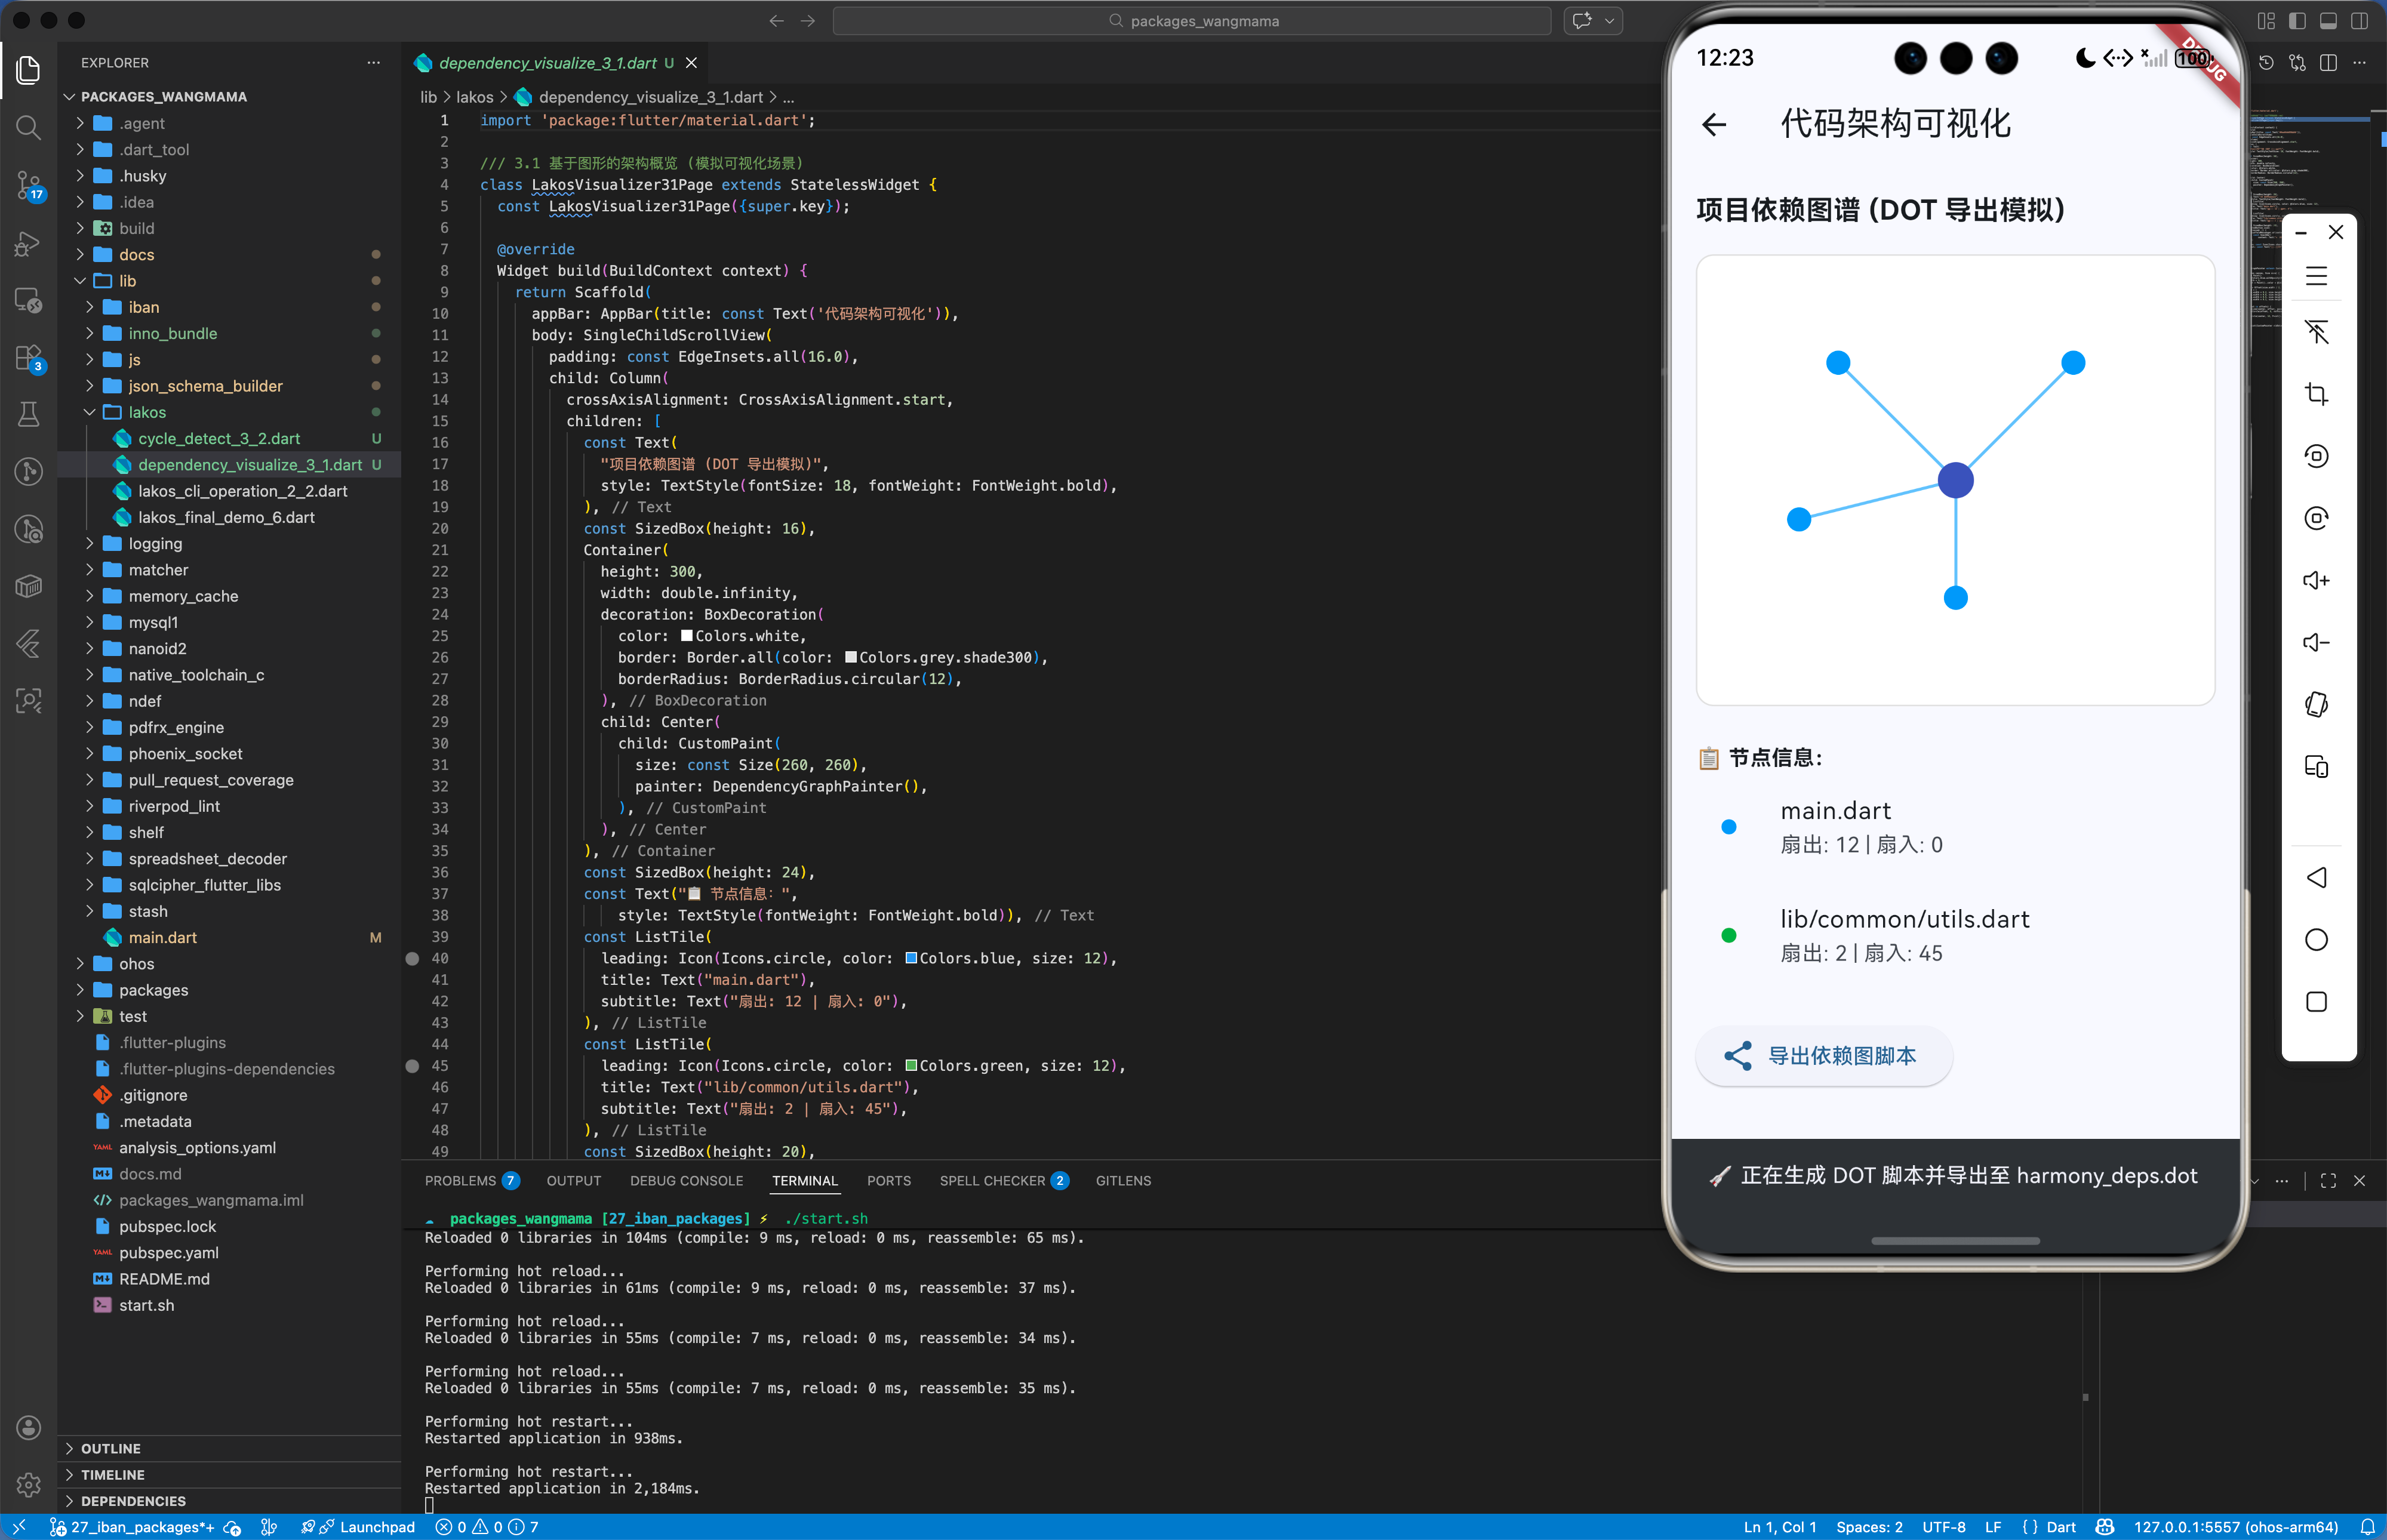Collapse the lakos folder

pyautogui.click(x=147, y=412)
